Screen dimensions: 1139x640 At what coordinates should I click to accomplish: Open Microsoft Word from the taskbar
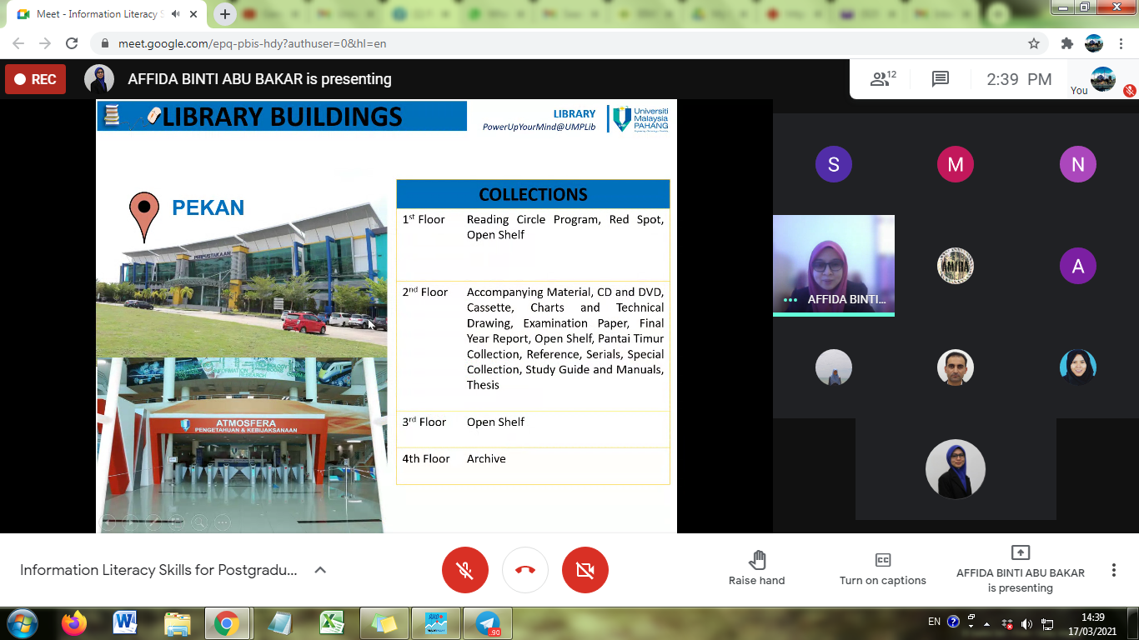click(x=125, y=623)
